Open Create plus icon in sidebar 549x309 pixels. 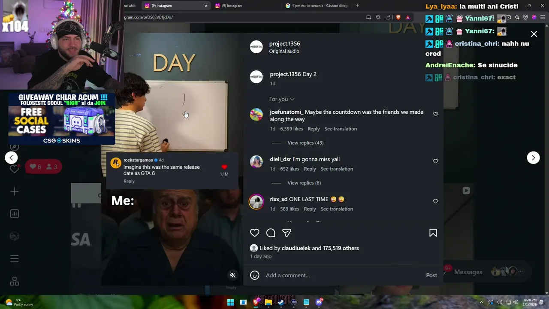pos(14,191)
